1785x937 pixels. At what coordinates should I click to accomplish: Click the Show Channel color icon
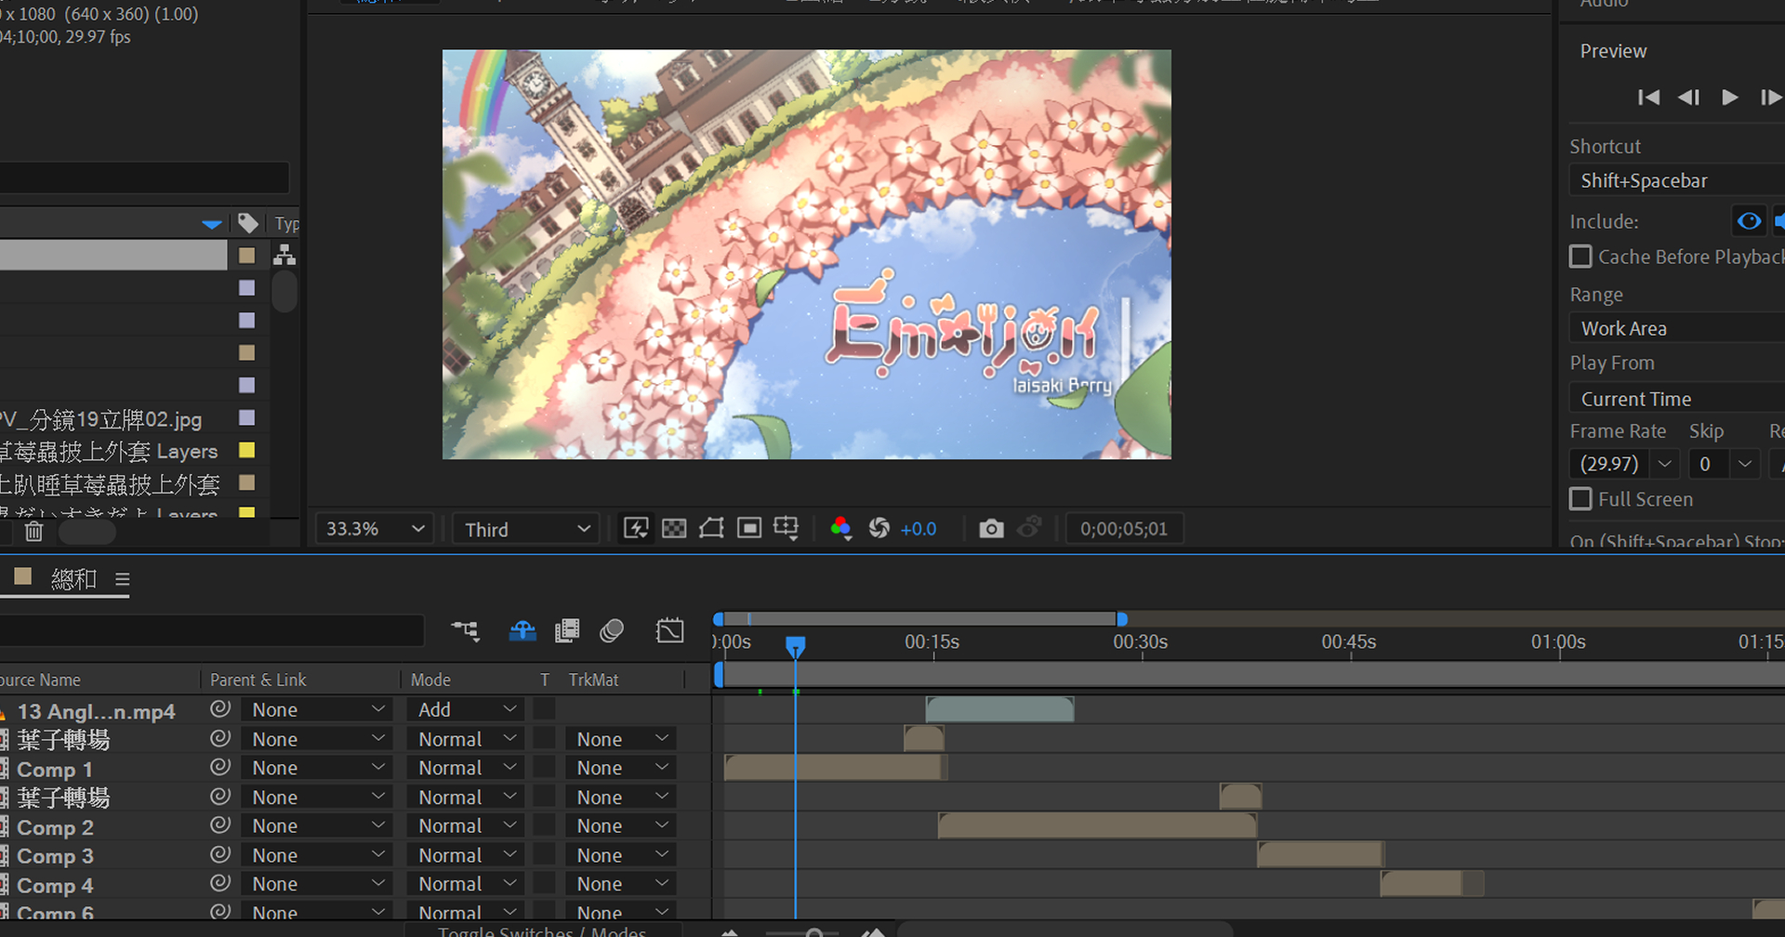click(841, 529)
